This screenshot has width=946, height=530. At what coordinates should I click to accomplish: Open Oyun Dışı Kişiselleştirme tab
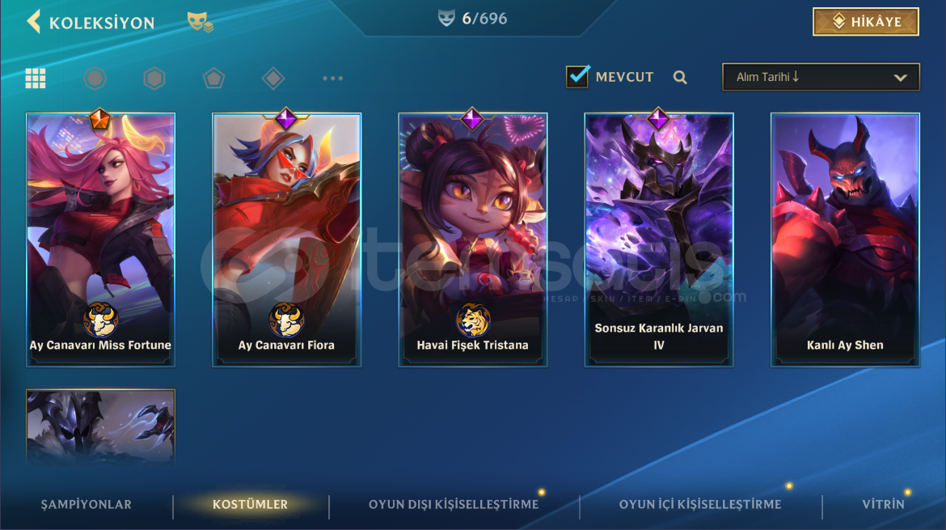454,504
